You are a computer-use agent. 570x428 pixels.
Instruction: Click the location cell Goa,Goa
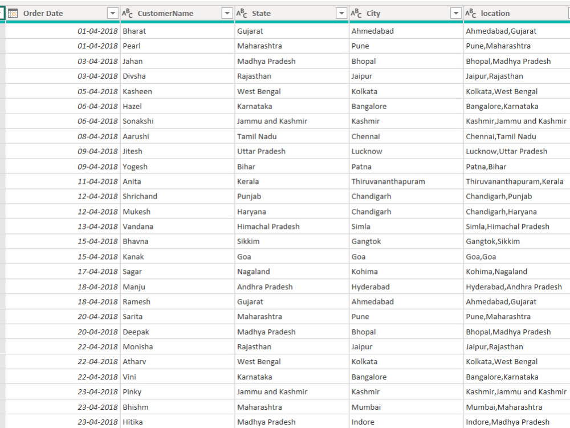click(x=517, y=257)
